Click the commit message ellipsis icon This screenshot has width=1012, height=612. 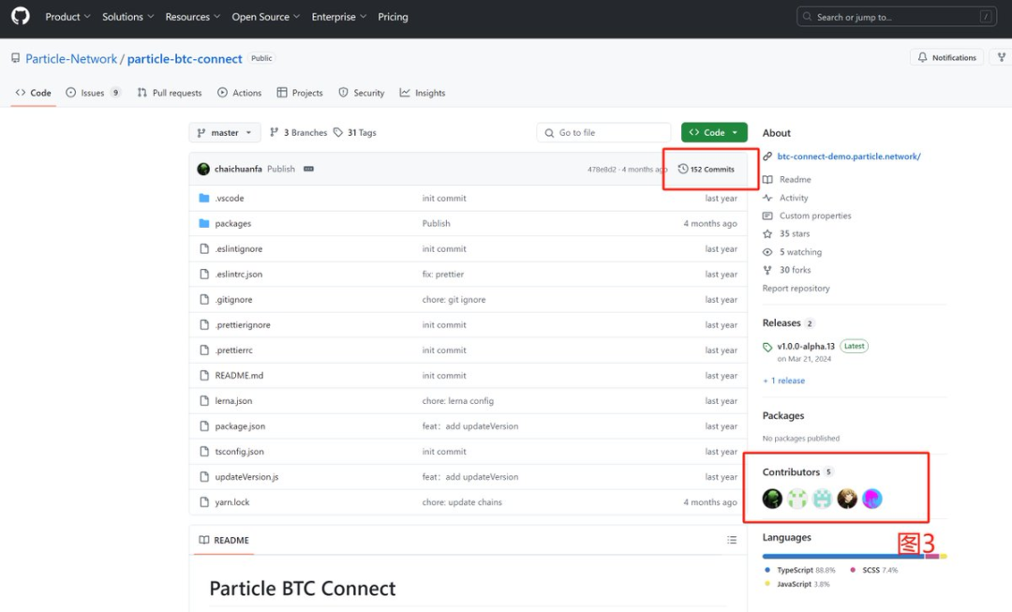click(x=308, y=170)
